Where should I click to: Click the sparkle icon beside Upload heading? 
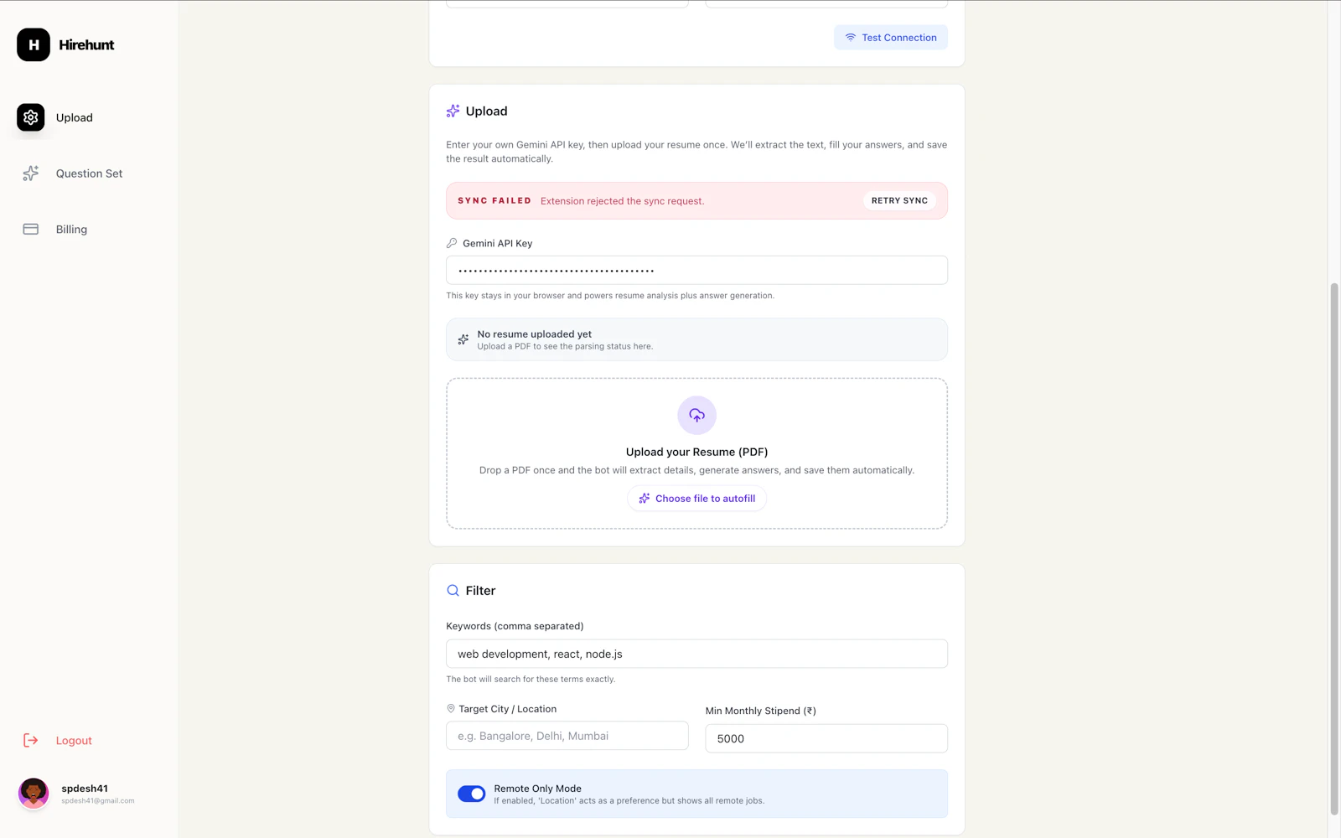tap(453, 111)
